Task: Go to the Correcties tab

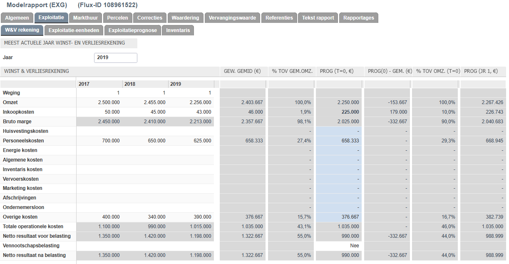Action: pyautogui.click(x=150, y=18)
